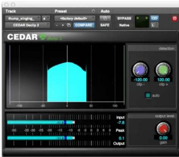Screen dimensions: 179x157
Task: Toggle automation SAFE mode
Action: click(x=105, y=25)
